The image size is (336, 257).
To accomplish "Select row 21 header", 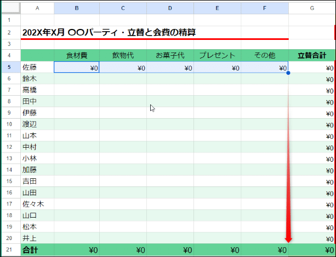I will click(x=9, y=249).
